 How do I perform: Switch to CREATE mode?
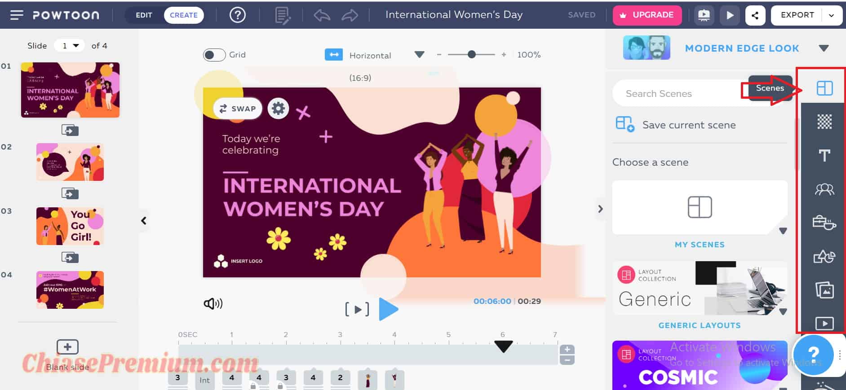click(184, 15)
